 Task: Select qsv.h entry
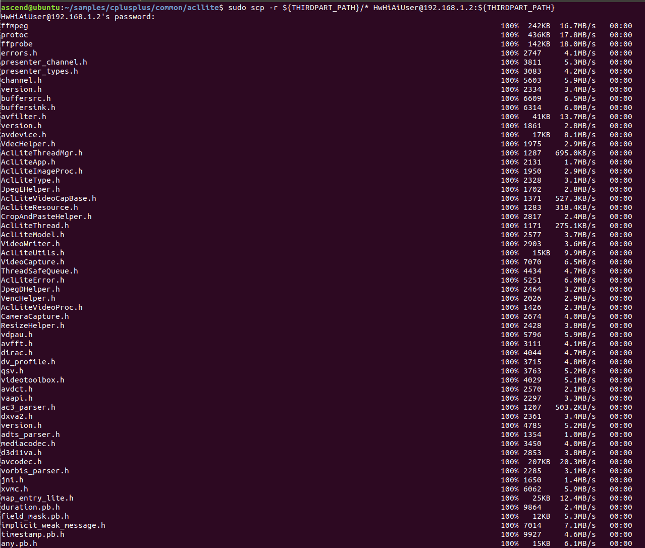pyautogui.click(x=12, y=371)
